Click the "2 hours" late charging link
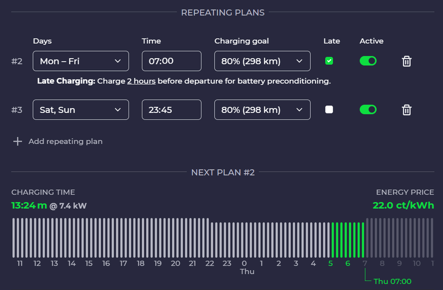This screenshot has height=290, width=443. pyautogui.click(x=141, y=81)
